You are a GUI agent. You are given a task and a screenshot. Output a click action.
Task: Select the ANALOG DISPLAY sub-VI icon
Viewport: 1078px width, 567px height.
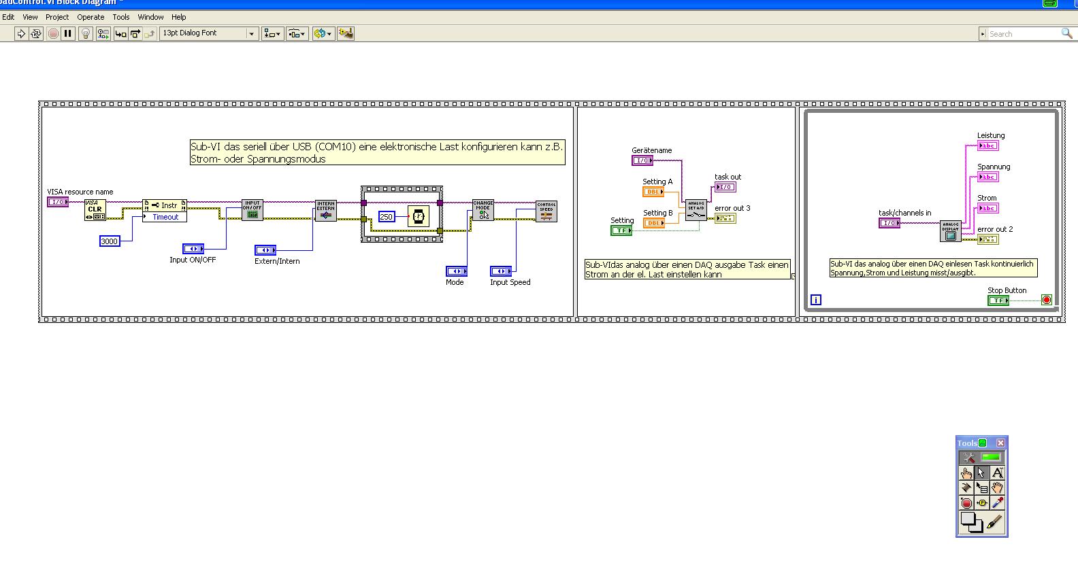point(951,231)
